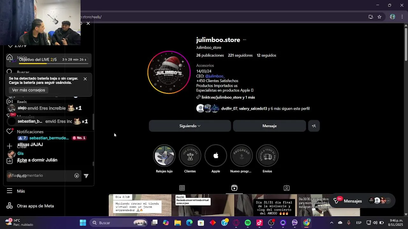Open Microsoft Store from taskbar

(x=201, y=223)
